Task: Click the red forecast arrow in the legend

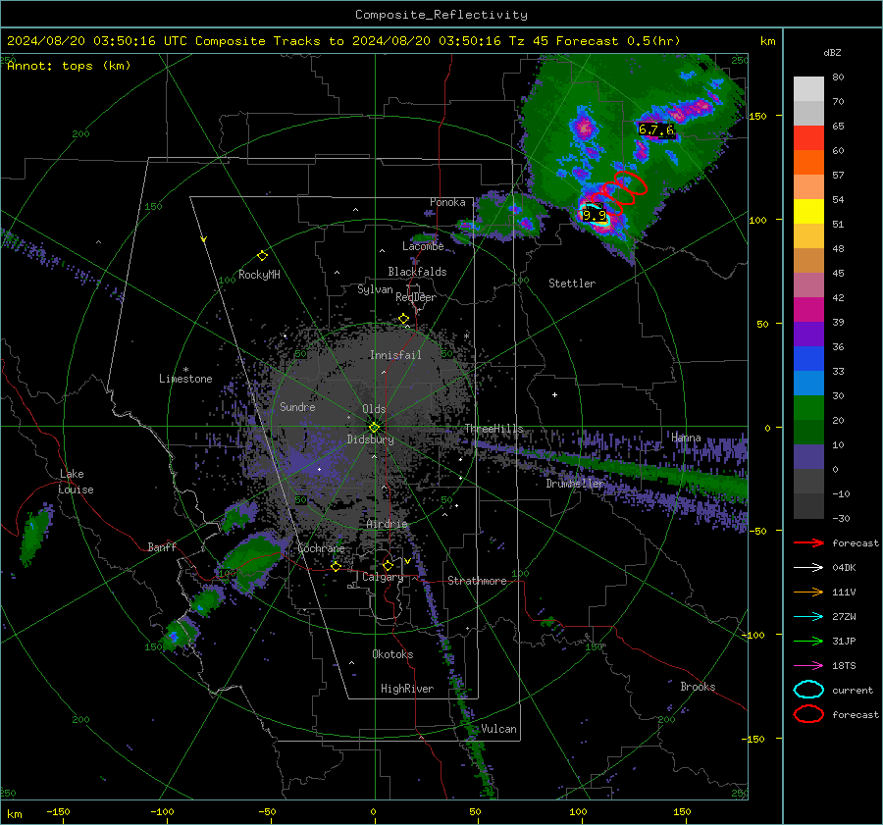Action: click(808, 542)
